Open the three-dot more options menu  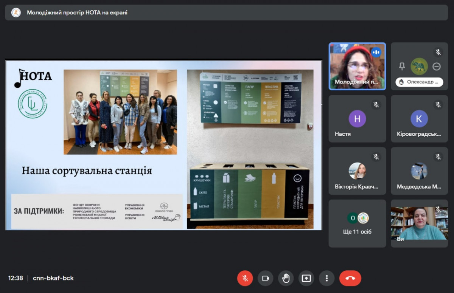[327, 278]
